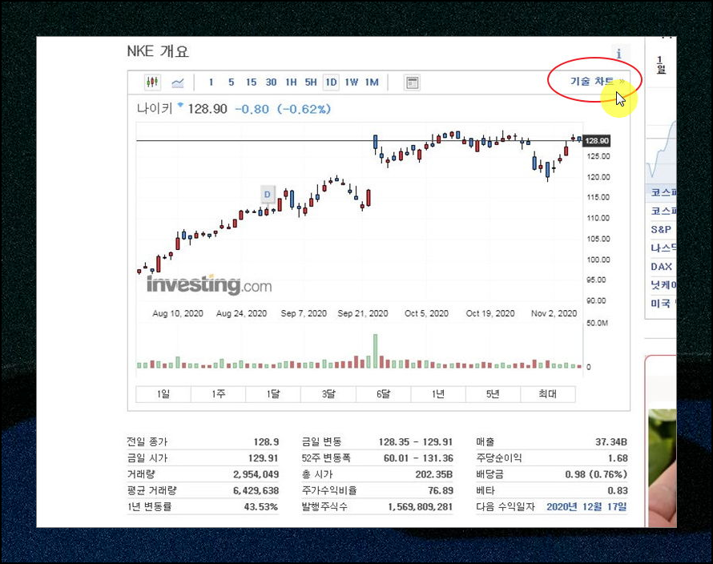The image size is (713, 564).
Task: Click the info icon near NKE title
Action: [x=618, y=54]
